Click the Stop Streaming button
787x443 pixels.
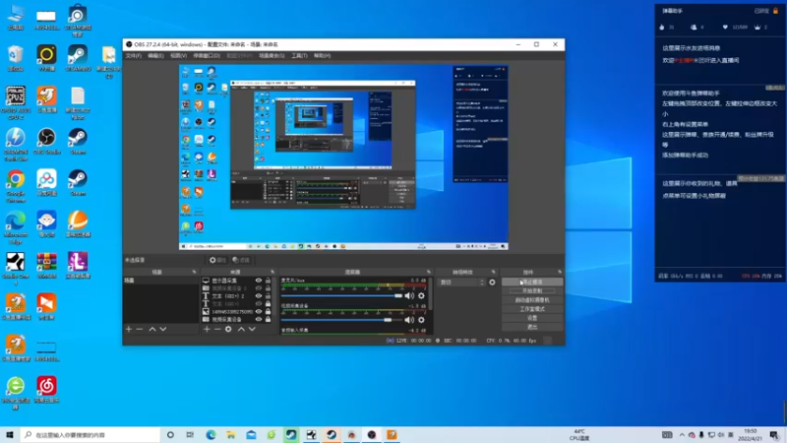(x=532, y=283)
